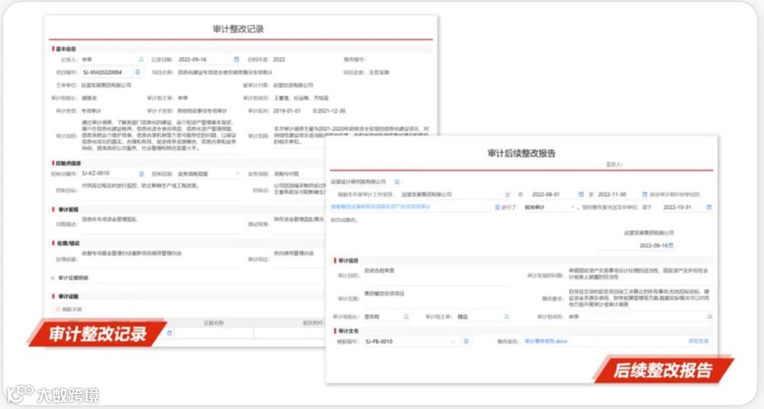Click the 采购与付款 business process value
Viewport: 764px width, 409px height.
pos(287,174)
